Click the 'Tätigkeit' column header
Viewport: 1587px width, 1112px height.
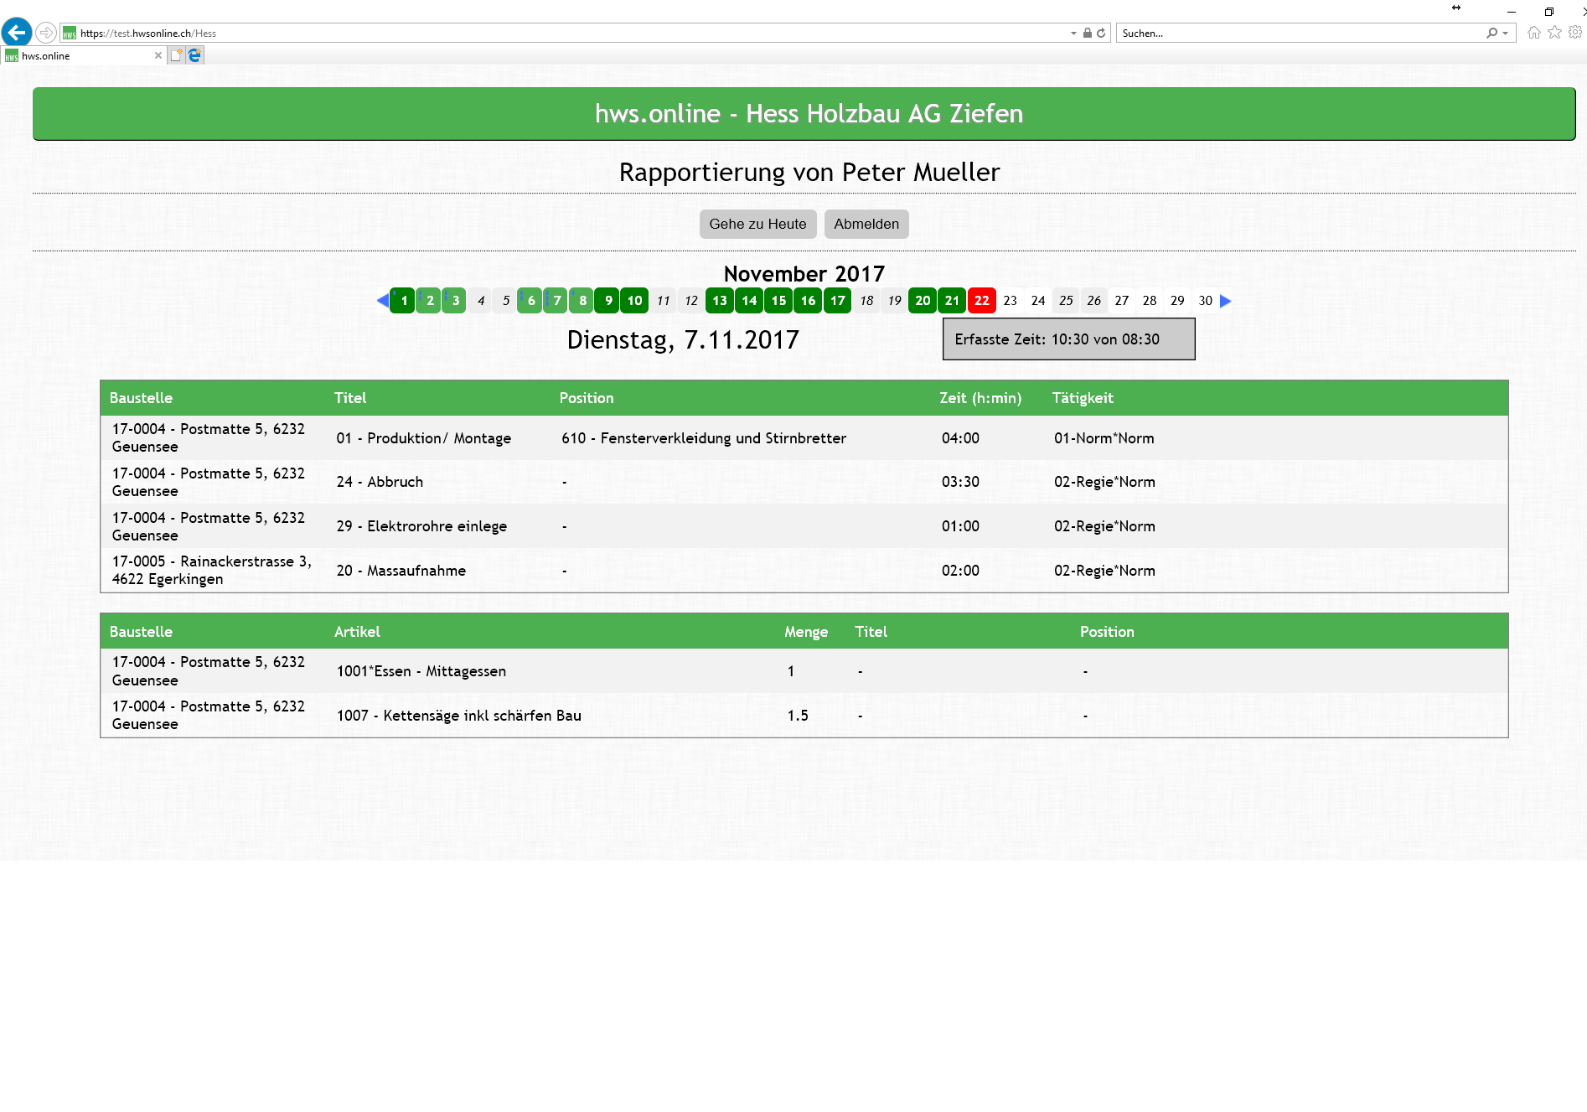click(1083, 398)
